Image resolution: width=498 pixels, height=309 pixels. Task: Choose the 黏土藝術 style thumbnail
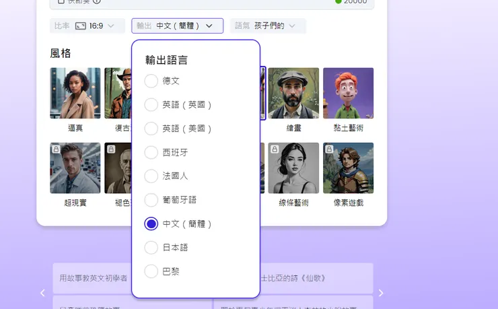(349, 93)
